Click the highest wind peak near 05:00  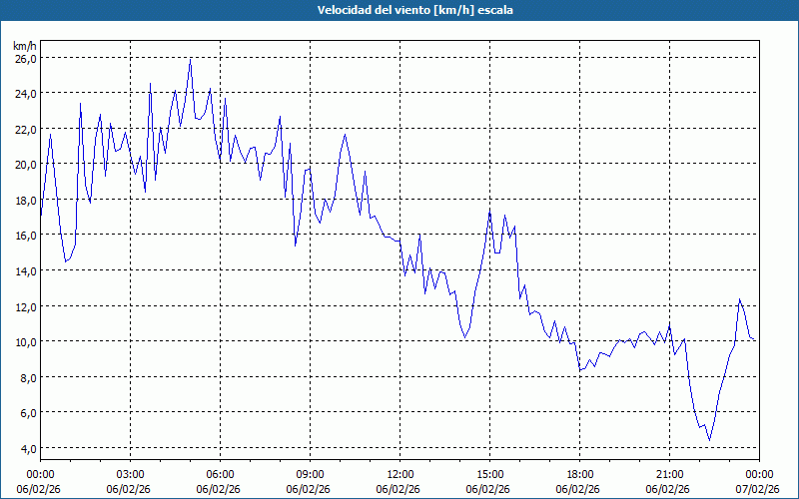190,58
